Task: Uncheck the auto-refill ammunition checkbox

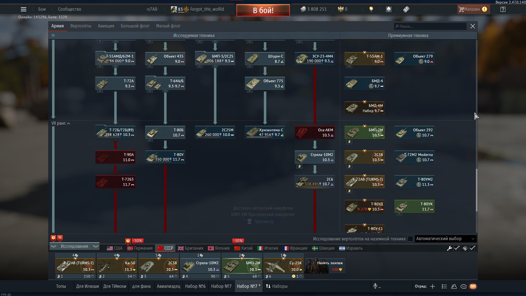Action: click(472, 248)
